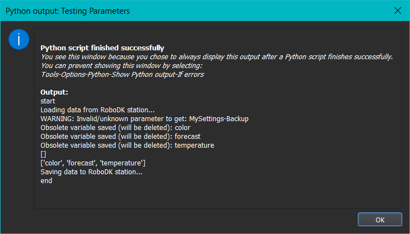410x234 pixels.
Task: Click the 'You see this window because' line
Action: (x=216, y=56)
